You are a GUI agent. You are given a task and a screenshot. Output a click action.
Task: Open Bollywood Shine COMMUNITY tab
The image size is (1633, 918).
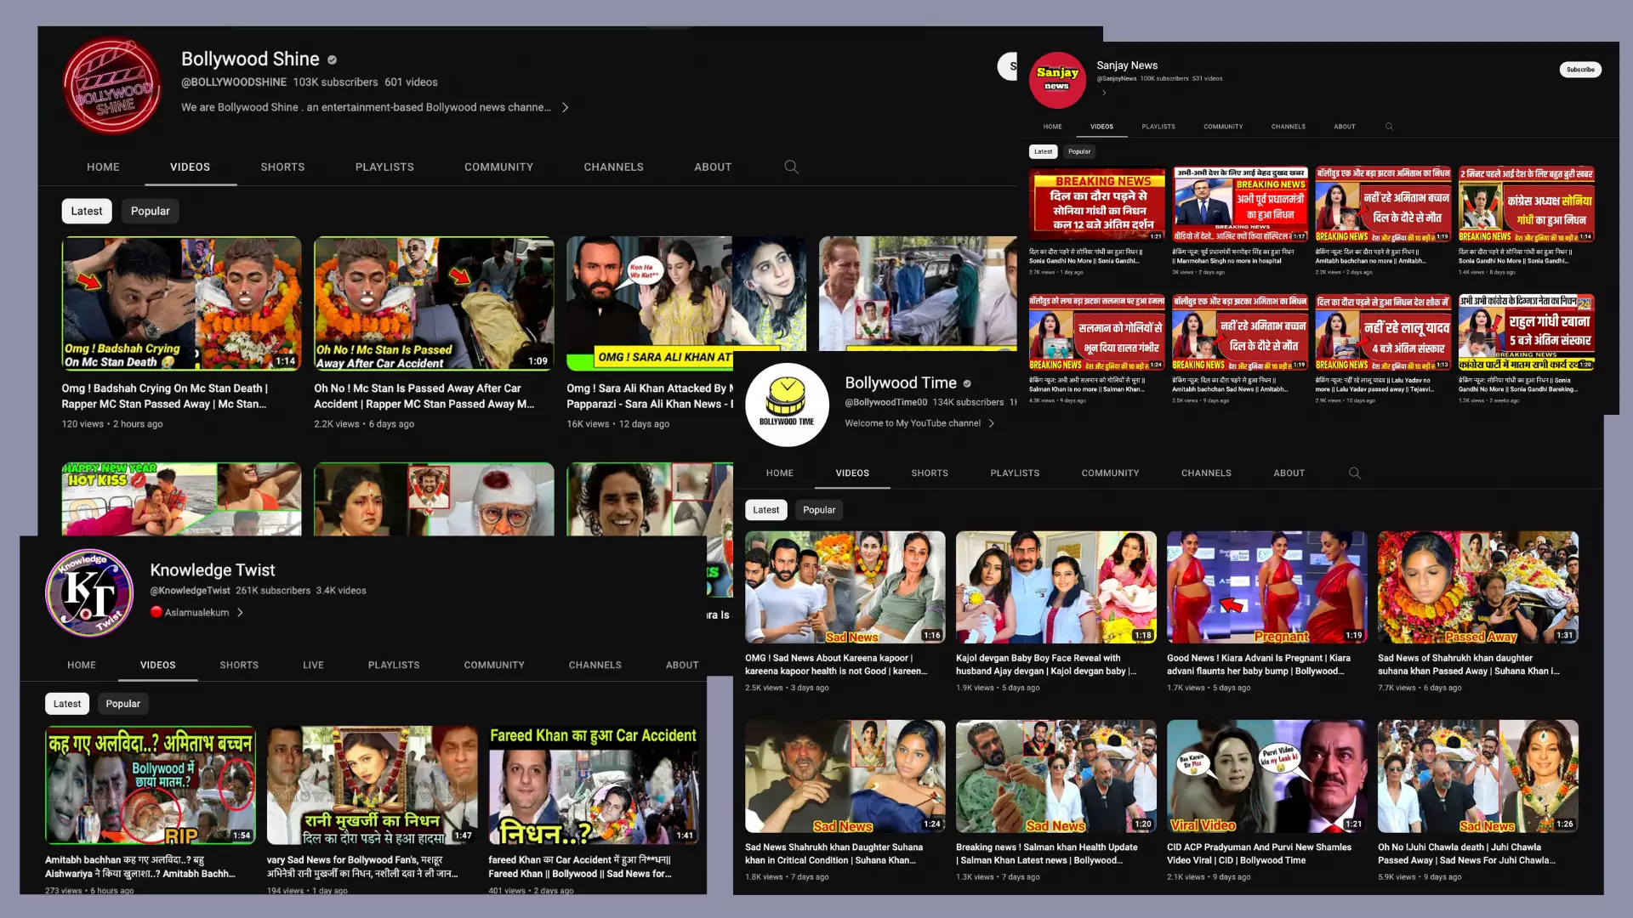pos(498,167)
